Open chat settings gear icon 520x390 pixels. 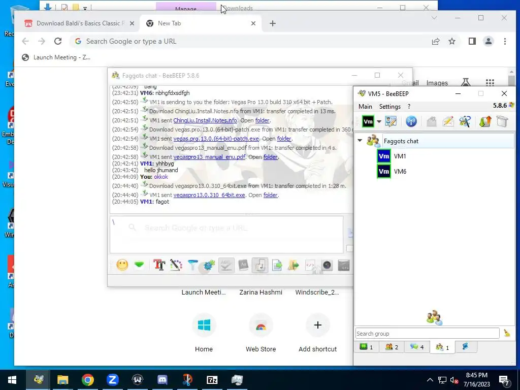point(209,265)
